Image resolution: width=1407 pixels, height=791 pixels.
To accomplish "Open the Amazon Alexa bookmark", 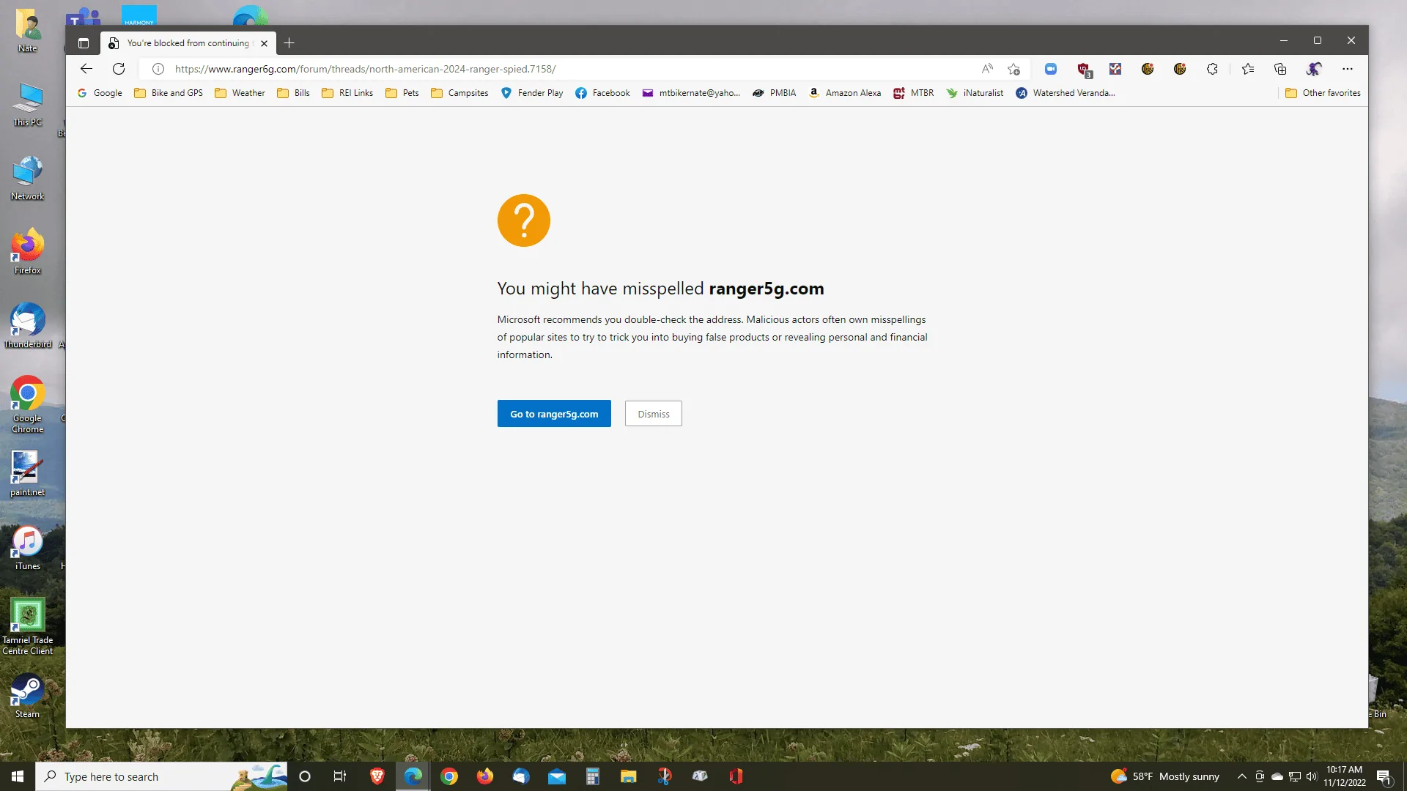I will tap(845, 93).
